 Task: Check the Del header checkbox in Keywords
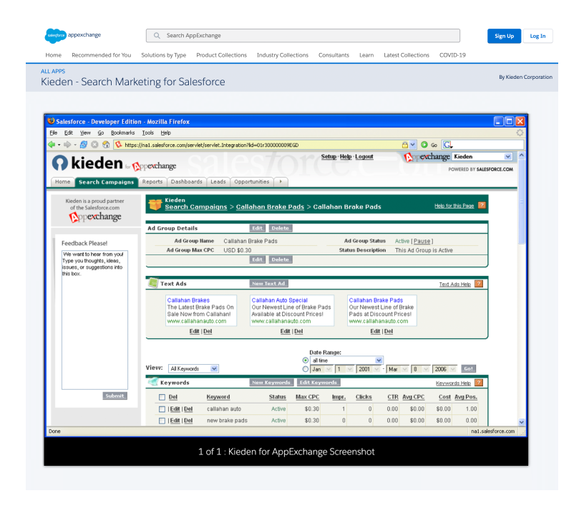(x=162, y=398)
